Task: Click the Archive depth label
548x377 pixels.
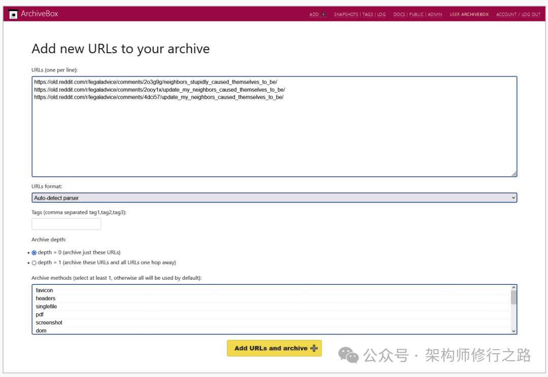Action: tap(49, 240)
